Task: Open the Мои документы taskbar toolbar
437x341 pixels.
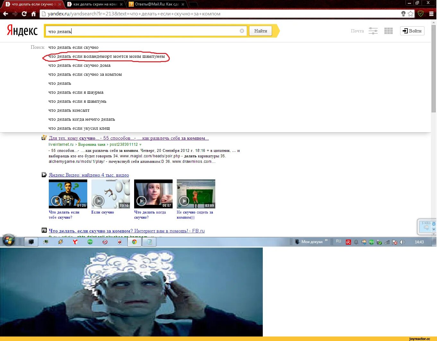Action: click(x=309, y=242)
